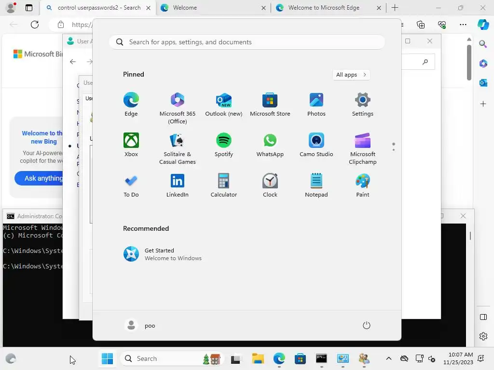Switch to Control Panel taskbar icon
Viewport: 494px width, 370px height.
coord(343,358)
